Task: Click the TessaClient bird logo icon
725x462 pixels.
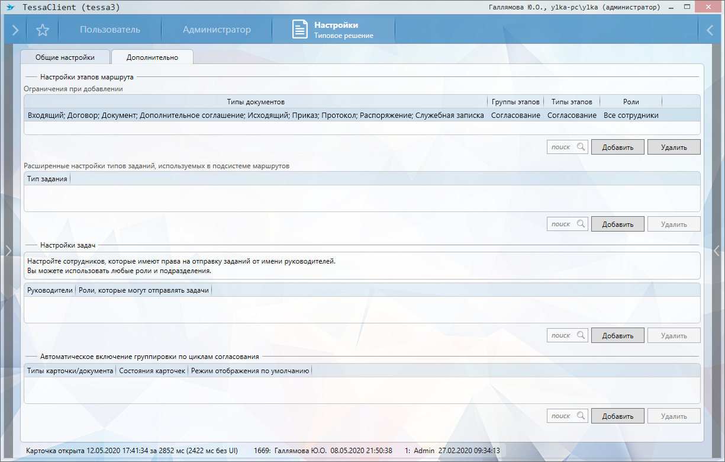Action: [10, 7]
